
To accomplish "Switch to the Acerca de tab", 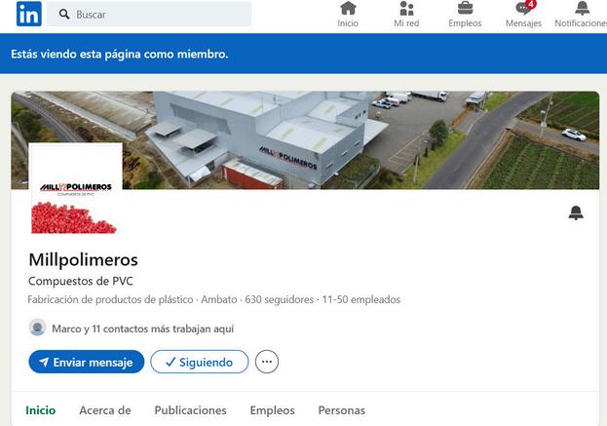I will pyautogui.click(x=105, y=410).
